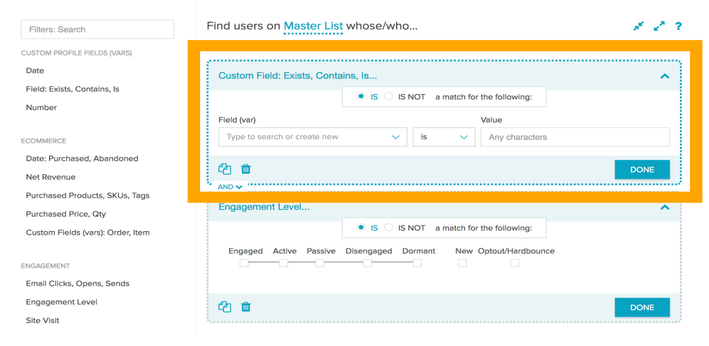Click the collapse arrows icon at top right
709x346 pixels.
[638, 26]
